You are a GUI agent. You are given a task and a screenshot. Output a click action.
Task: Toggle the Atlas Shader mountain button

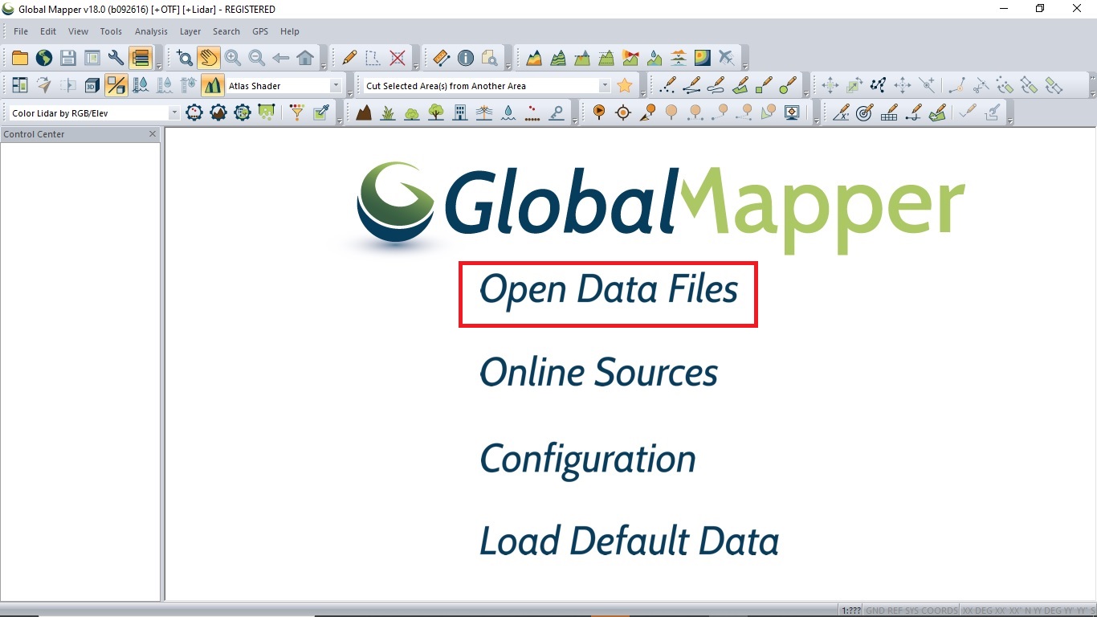tap(213, 84)
